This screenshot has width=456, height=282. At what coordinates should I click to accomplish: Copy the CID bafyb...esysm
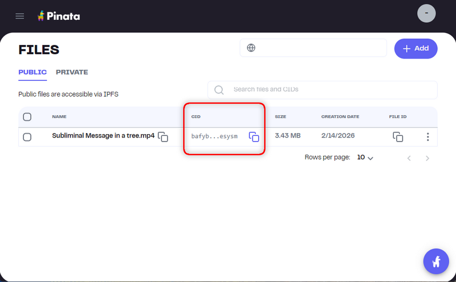(254, 136)
